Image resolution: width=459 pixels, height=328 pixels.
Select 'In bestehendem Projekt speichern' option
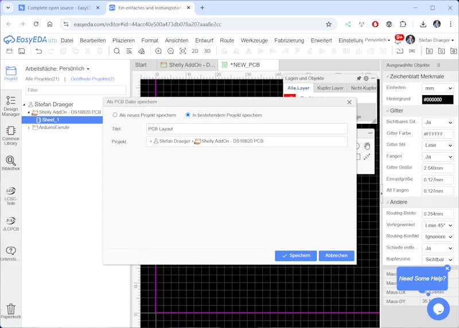point(188,115)
